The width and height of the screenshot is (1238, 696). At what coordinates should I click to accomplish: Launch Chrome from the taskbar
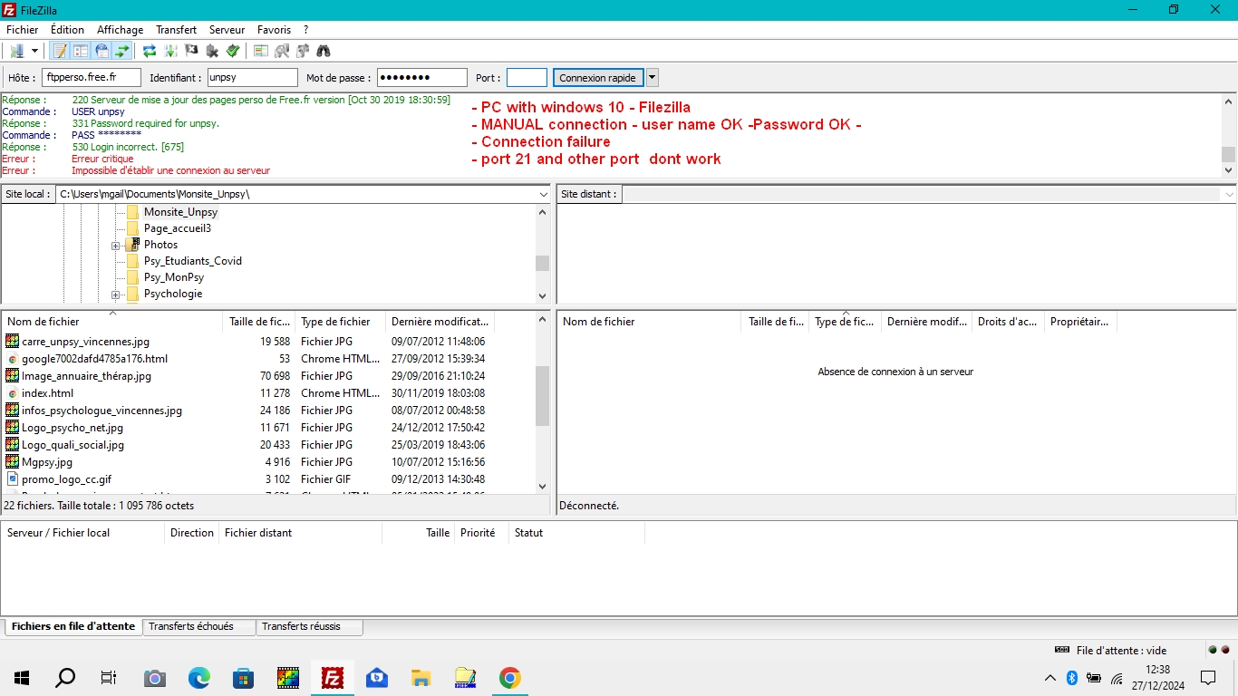click(x=509, y=677)
